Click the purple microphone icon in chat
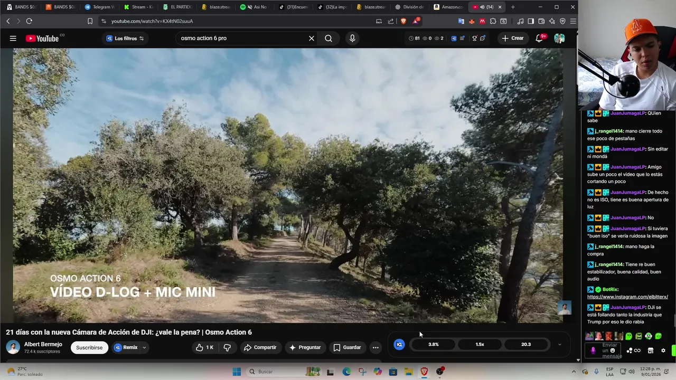 593,350
